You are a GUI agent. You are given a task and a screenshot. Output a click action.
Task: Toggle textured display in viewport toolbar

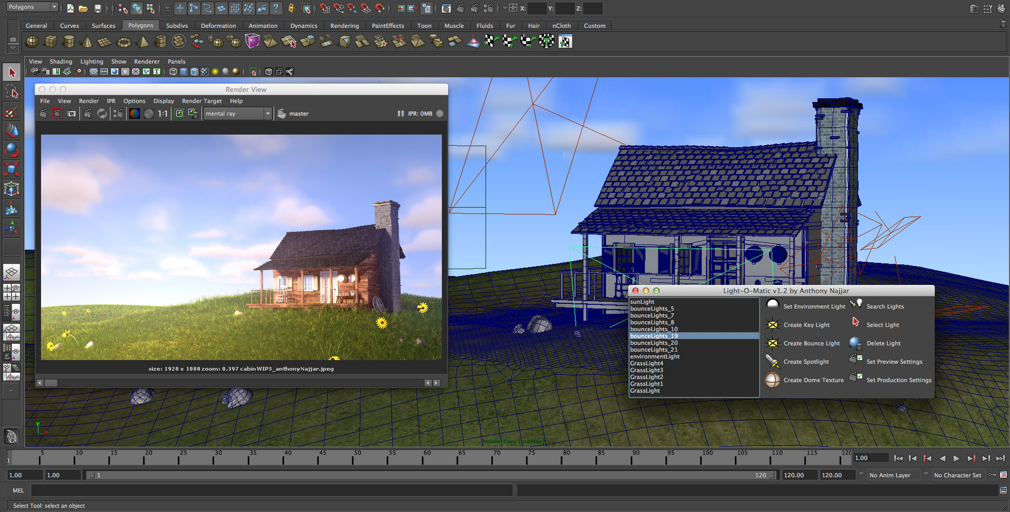tap(205, 72)
